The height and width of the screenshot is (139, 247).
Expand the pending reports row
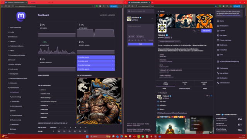coord(96,57)
